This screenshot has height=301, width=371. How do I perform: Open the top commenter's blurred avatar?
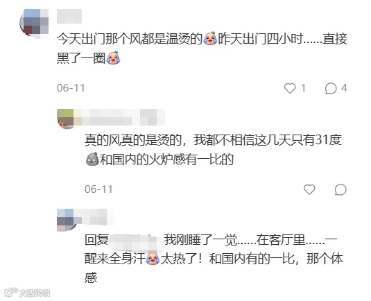(x=34, y=23)
